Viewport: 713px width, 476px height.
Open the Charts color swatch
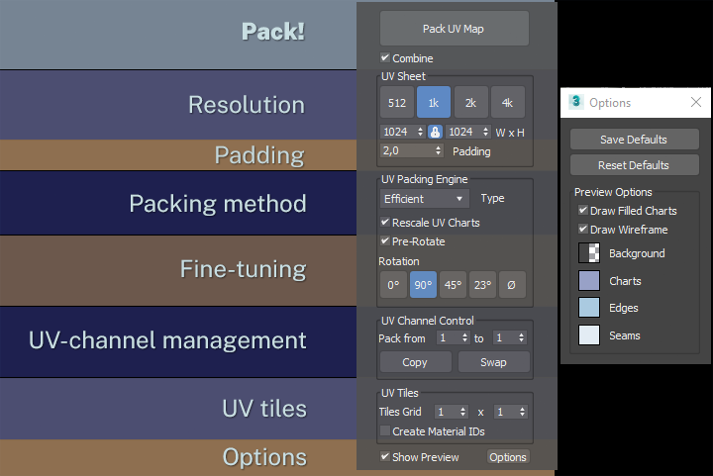(588, 281)
